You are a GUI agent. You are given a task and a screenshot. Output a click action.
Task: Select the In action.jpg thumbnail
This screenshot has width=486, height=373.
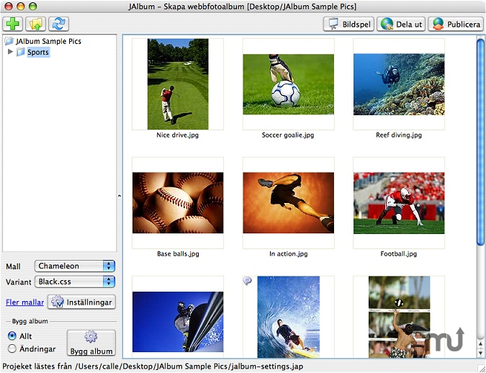click(x=288, y=203)
